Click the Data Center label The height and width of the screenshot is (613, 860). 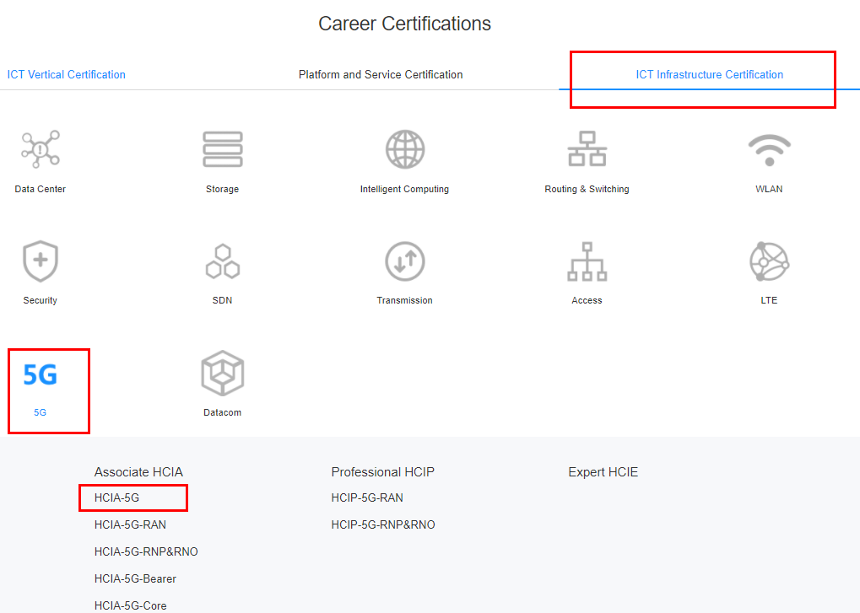click(x=40, y=189)
